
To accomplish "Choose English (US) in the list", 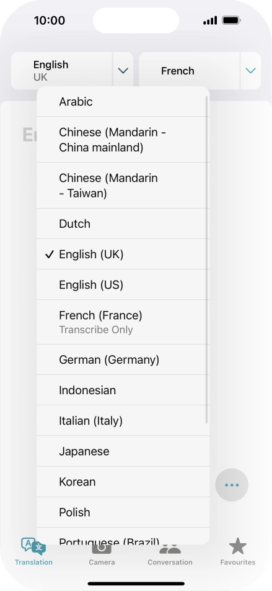I will 123,284.
